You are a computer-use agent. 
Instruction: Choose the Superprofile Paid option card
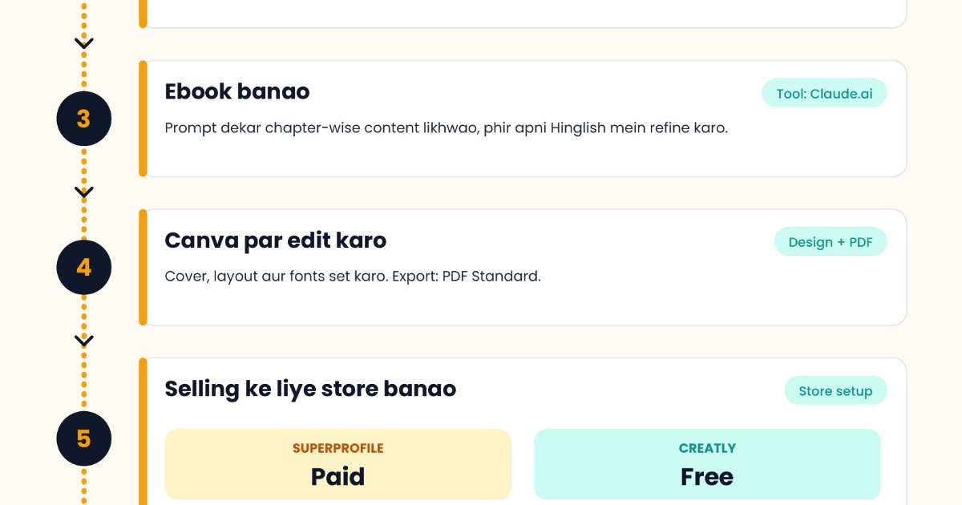click(x=338, y=464)
